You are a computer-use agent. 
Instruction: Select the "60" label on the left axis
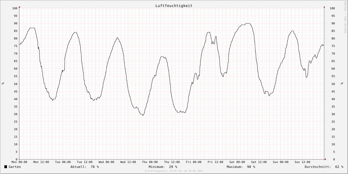pos(16,69)
